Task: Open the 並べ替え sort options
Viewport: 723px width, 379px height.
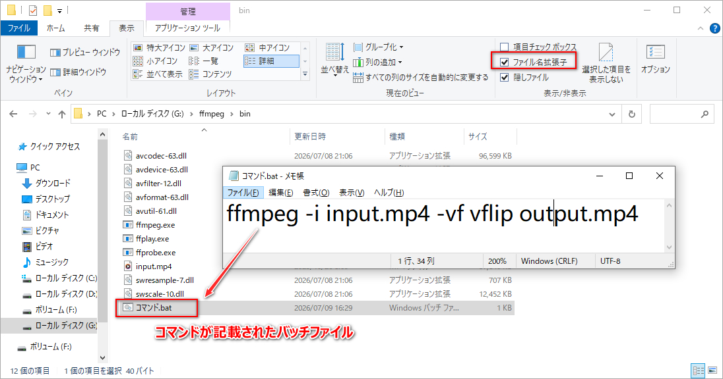Action: (334, 59)
